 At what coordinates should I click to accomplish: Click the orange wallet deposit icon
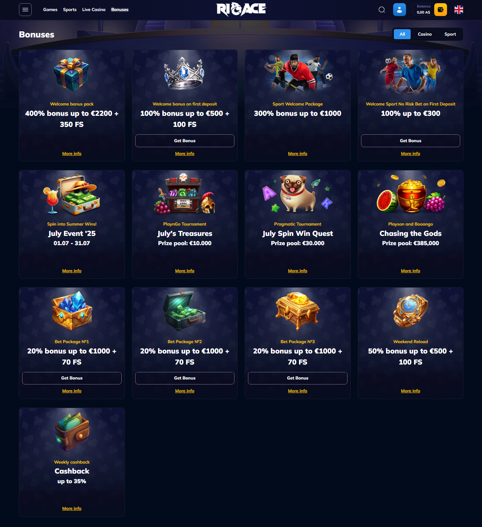(x=441, y=10)
